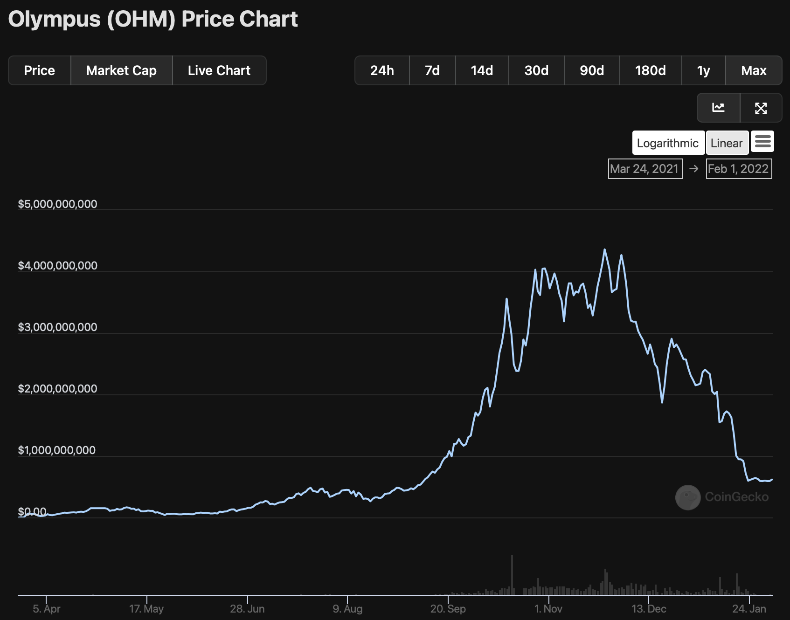
Task: Show the 24h time range
Action: (x=382, y=70)
